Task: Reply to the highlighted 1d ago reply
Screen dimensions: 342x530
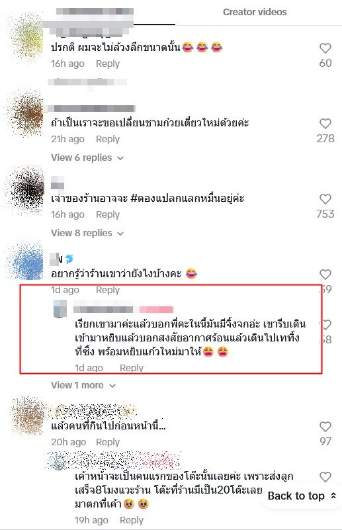Action: pyautogui.click(x=132, y=368)
